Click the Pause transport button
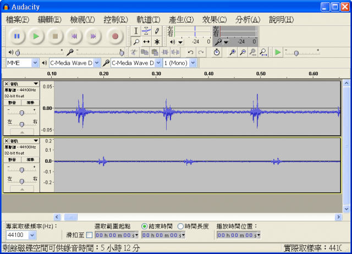 (x=17, y=36)
